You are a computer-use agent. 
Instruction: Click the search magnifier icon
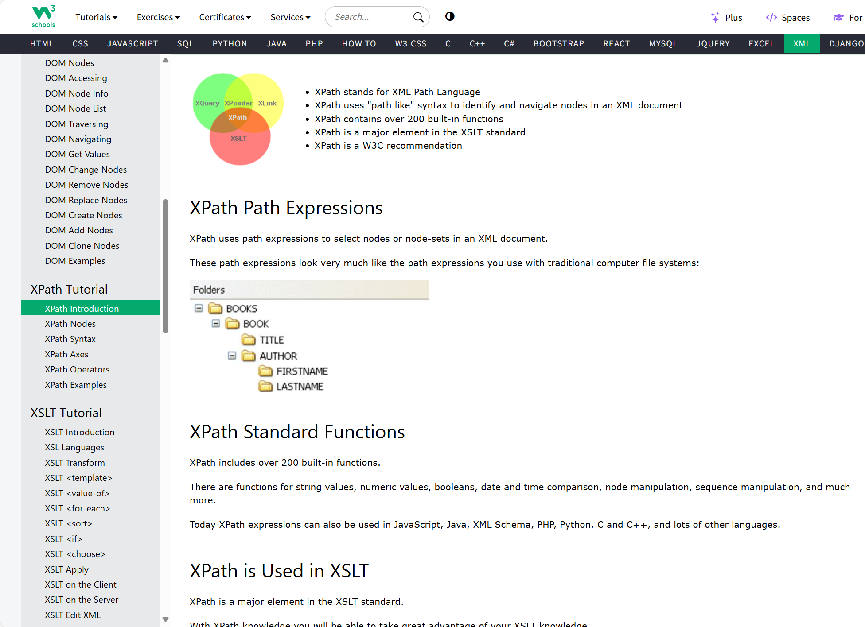pyautogui.click(x=418, y=17)
